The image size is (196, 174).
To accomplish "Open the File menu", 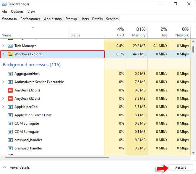I will 4,12.
